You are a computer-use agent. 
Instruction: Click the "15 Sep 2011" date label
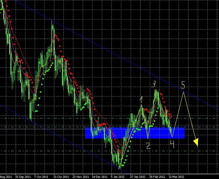click(x=23, y=177)
